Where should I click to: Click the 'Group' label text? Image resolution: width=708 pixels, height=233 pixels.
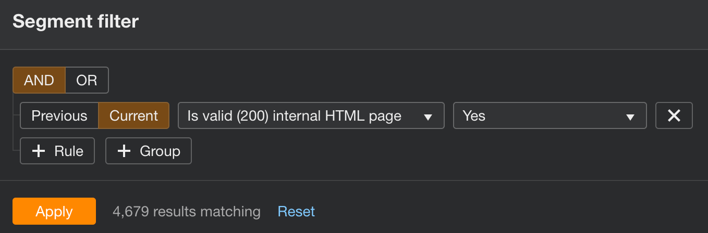click(160, 151)
